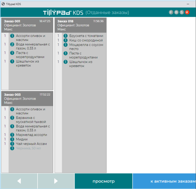Image resolution: width=196 pixels, height=189 pixels.
Task: Select Паста с морепродуктами in Заказ 018
Action: [x=83, y=55]
